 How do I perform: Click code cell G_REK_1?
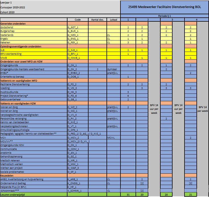(78, 42)
